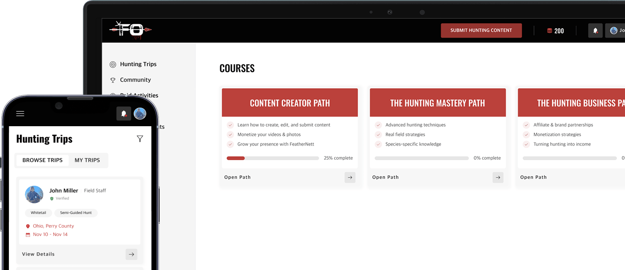The height and width of the screenshot is (270, 625).
Task: Click The Hunting Business Path header
Action: click(571, 103)
